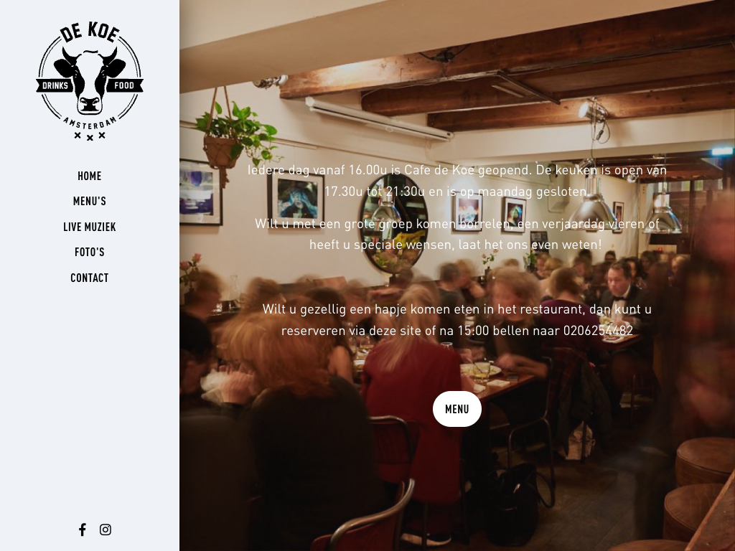Click the DRINKS banner in the logo
735x551 pixels.
pyautogui.click(x=55, y=85)
